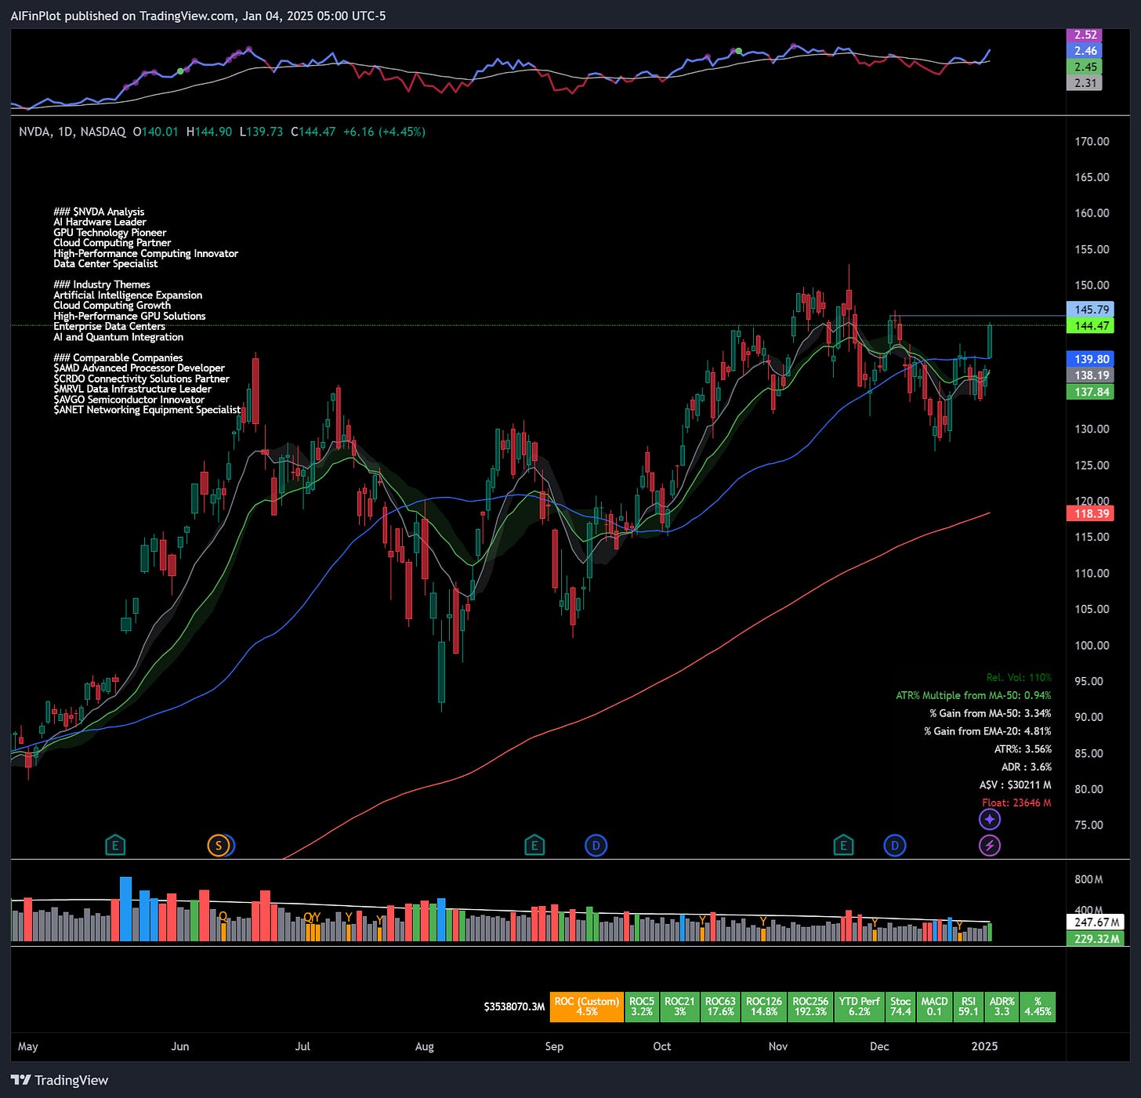Screen dimensions: 1141x1098
Task: Click the blue 139.80 moving average label
Action: point(1092,359)
